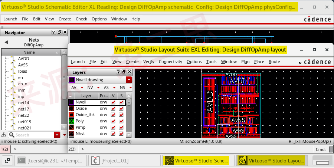Click the layer table corner sort arrow
Viewport: 334px width, 168px height.
pos(71,96)
